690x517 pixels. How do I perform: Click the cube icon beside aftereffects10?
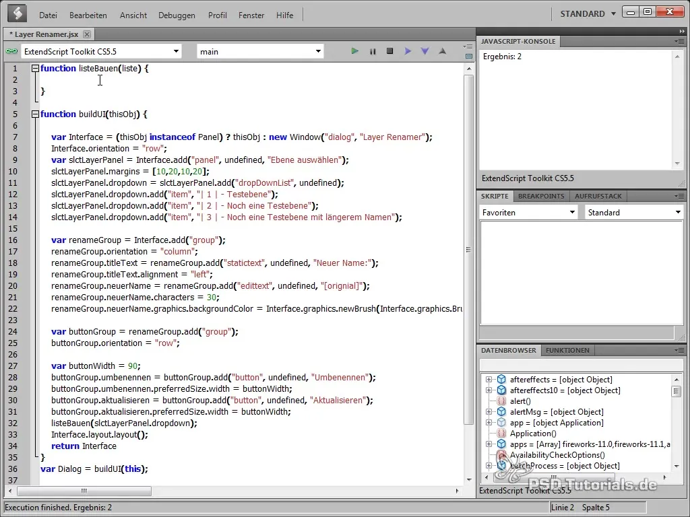501,390
